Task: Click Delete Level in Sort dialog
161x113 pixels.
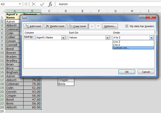Action: click(x=55, y=26)
